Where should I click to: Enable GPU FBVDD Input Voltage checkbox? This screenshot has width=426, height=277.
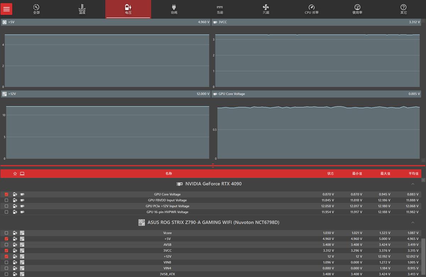click(x=6, y=200)
